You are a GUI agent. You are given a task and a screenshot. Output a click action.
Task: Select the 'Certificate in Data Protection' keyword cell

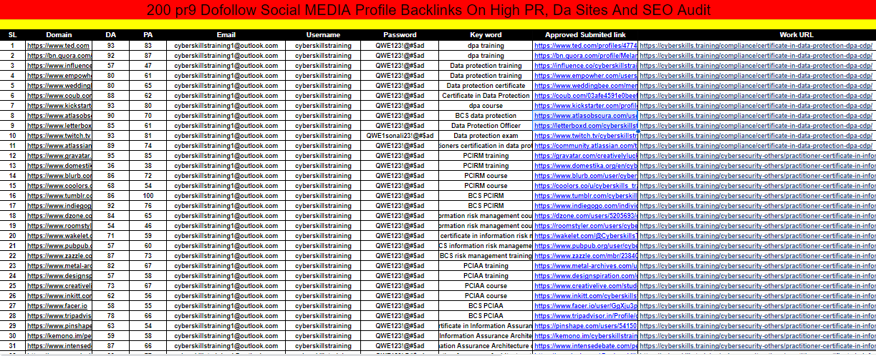[x=486, y=95]
